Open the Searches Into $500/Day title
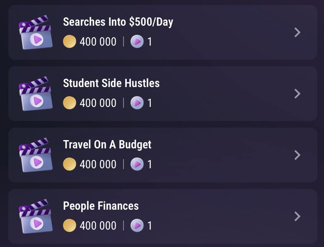The width and height of the screenshot is (324, 247). click(x=118, y=22)
